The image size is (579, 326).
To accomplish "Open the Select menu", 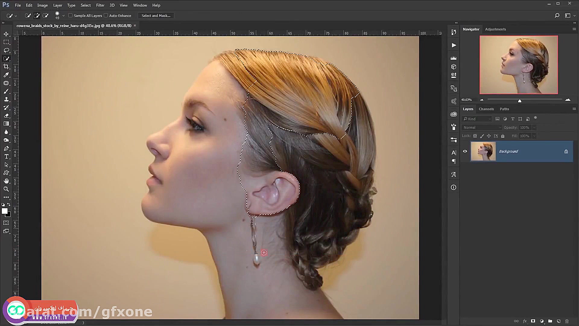I will click(85, 5).
